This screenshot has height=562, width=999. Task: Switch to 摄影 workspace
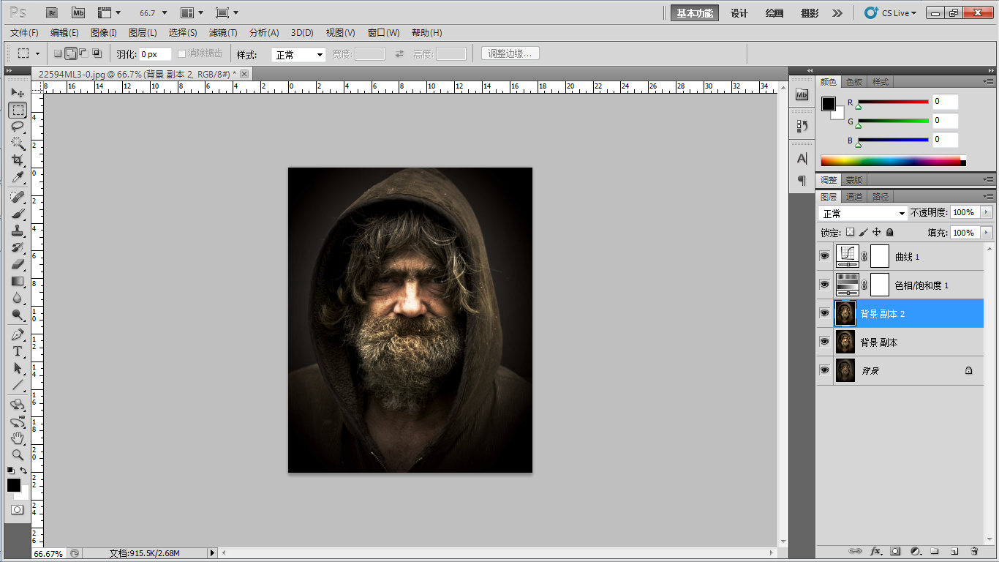810,13
